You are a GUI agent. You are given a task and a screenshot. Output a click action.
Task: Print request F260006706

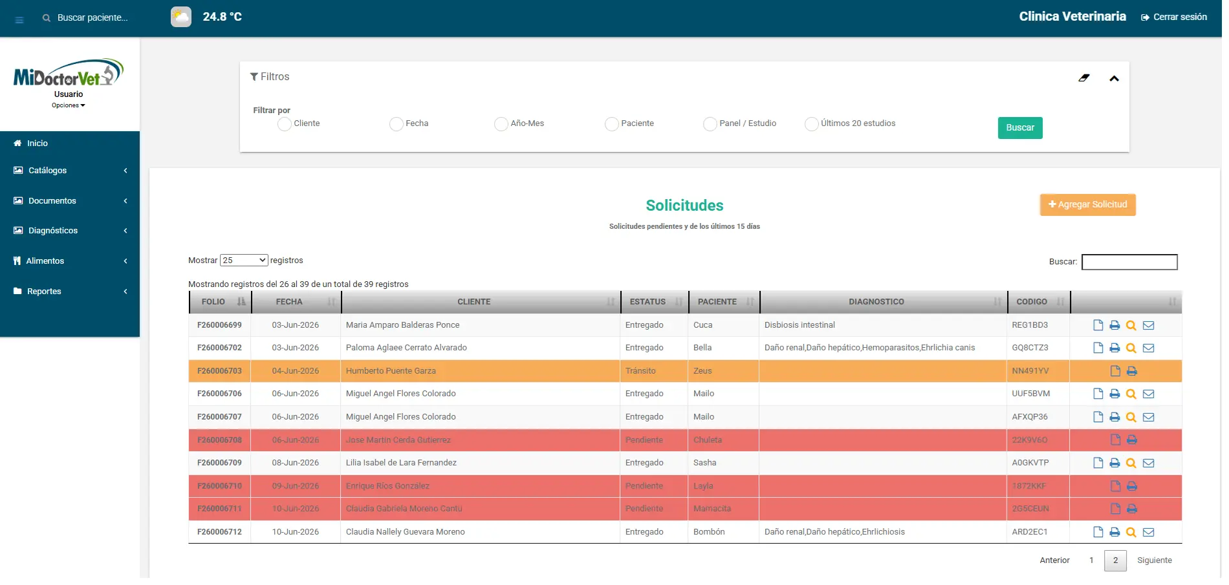tap(1115, 394)
